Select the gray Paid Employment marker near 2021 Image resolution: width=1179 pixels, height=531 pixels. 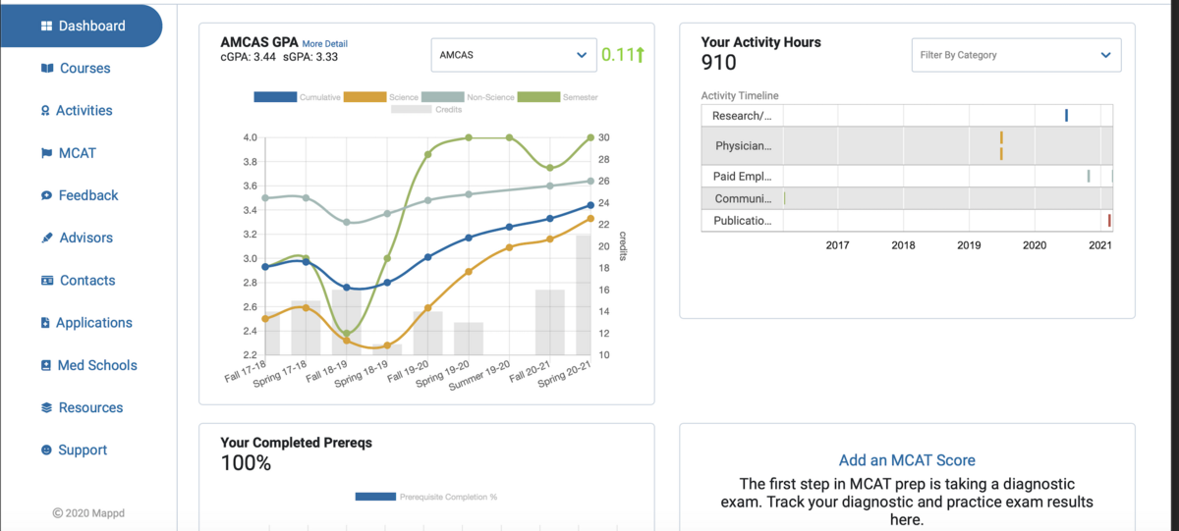[1089, 177]
